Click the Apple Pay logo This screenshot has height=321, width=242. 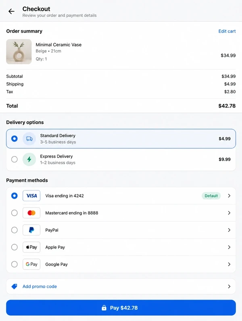31,247
